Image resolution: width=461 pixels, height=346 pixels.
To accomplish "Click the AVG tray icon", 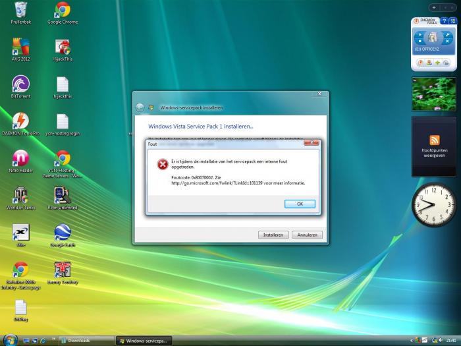I will coord(418,341).
